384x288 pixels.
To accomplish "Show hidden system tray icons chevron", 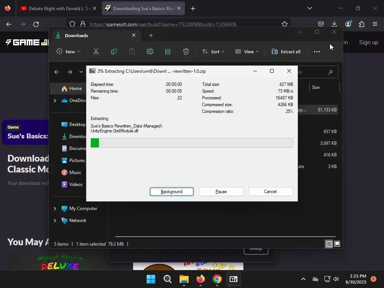I will 303,279.
